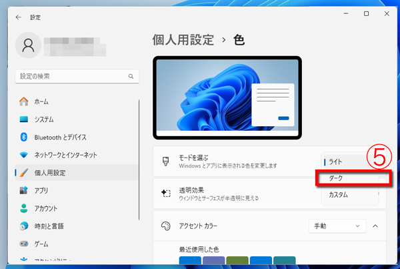Pick the purple recently used color
This screenshot has width=400, height=269.
coord(213,261)
